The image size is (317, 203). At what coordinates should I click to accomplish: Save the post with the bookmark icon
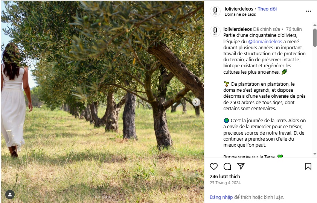click(x=308, y=167)
